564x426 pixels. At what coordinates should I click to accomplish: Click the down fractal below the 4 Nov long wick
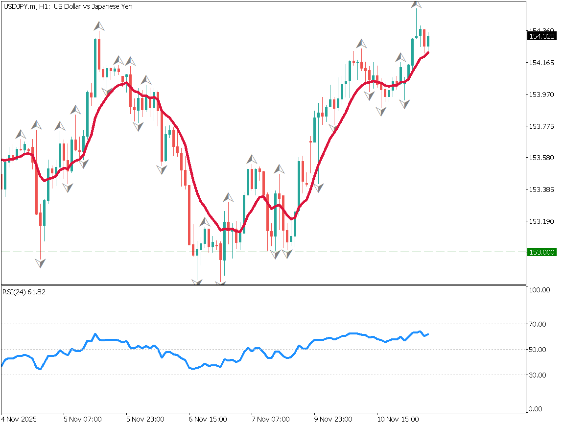[40, 263]
